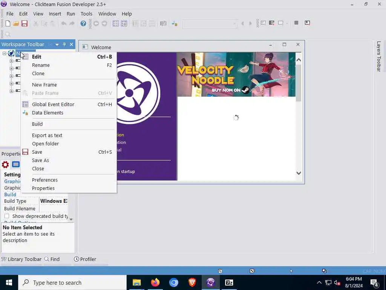Image resolution: width=386 pixels, height=290 pixels.
Task: Open the Insert menu
Action: coord(55,14)
